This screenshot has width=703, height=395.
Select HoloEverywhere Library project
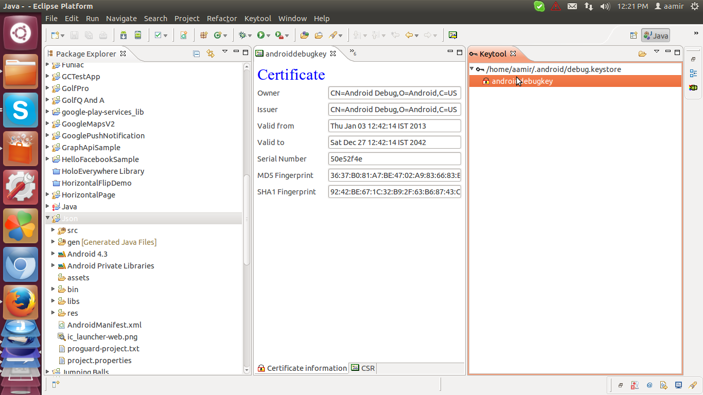103,171
